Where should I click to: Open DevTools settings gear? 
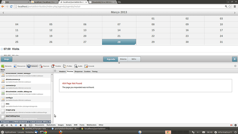coord(236,125)
